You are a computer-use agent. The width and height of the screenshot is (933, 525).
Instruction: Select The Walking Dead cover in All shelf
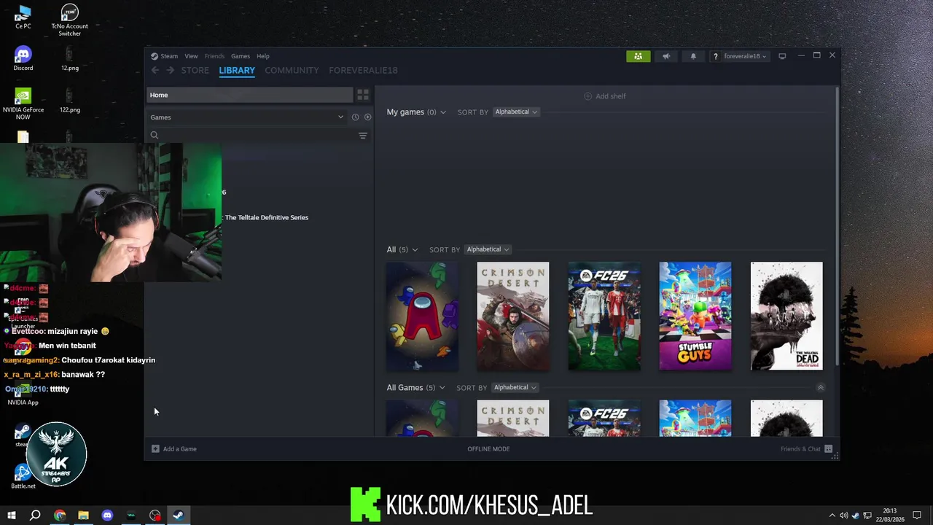[x=786, y=316]
